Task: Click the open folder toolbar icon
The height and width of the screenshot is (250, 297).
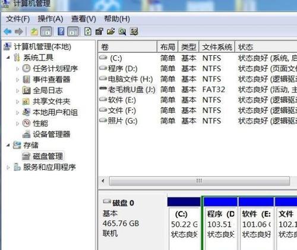Action: pos(111,31)
